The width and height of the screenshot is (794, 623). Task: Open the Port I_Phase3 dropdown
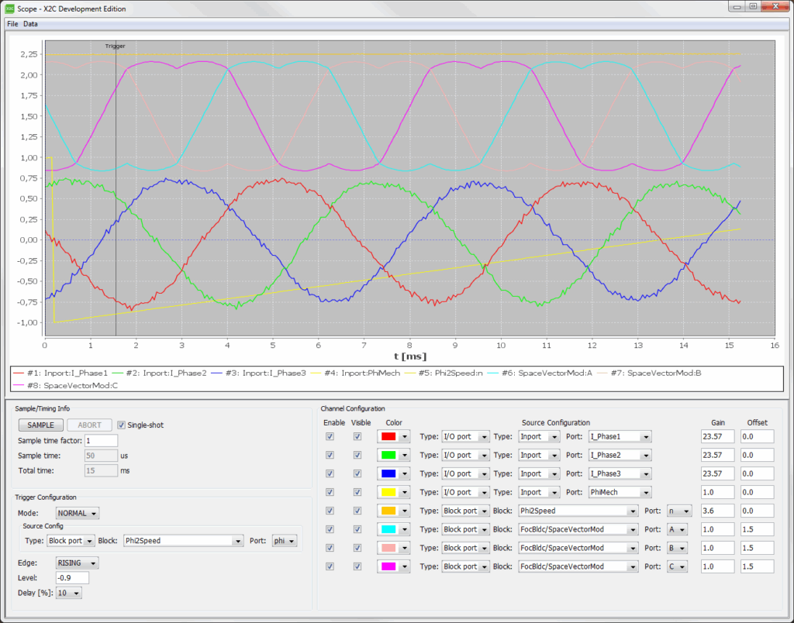[x=620, y=473]
